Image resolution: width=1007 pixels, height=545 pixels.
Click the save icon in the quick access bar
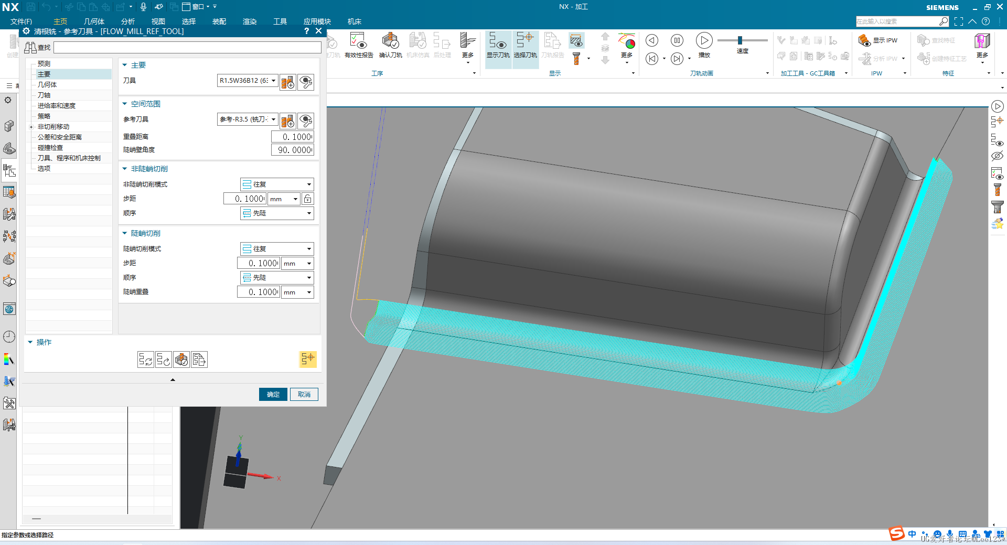[x=31, y=7]
